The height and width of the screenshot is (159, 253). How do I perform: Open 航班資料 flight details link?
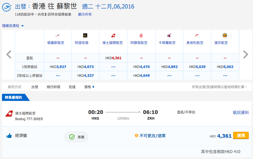241,113
